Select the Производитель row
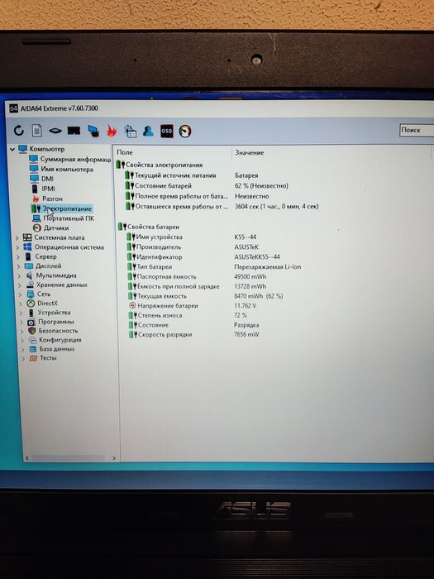 click(x=193, y=246)
